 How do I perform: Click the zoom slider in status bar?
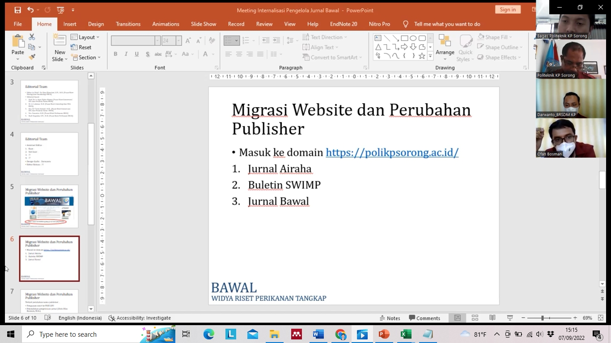pyautogui.click(x=543, y=318)
